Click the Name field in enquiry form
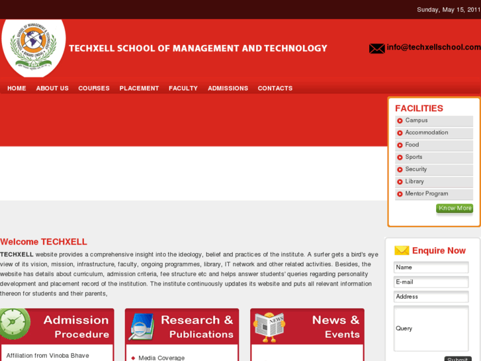 coord(431,268)
